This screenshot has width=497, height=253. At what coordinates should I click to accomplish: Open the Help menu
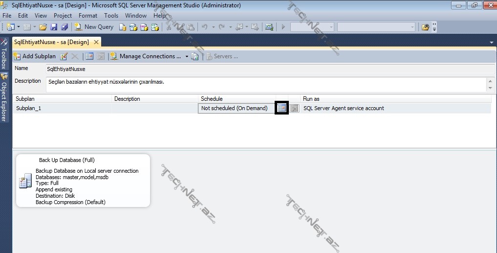(x=159, y=16)
